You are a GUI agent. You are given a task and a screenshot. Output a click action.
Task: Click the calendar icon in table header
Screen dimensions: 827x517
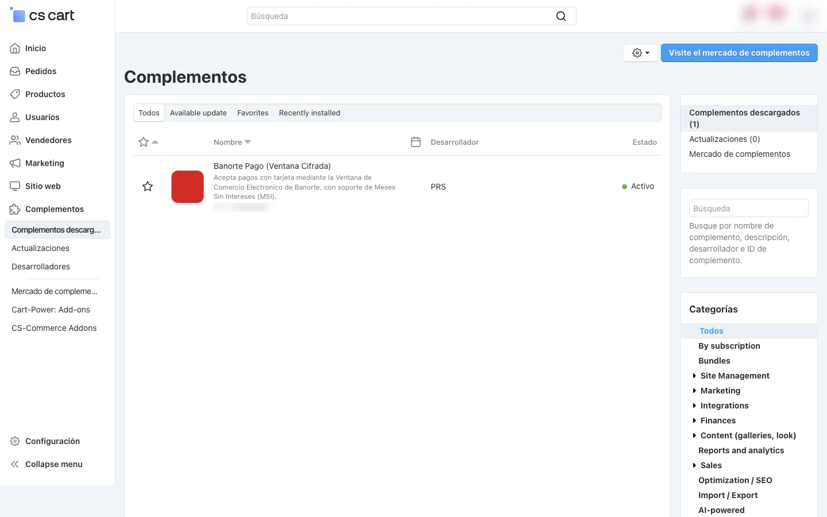coord(416,142)
